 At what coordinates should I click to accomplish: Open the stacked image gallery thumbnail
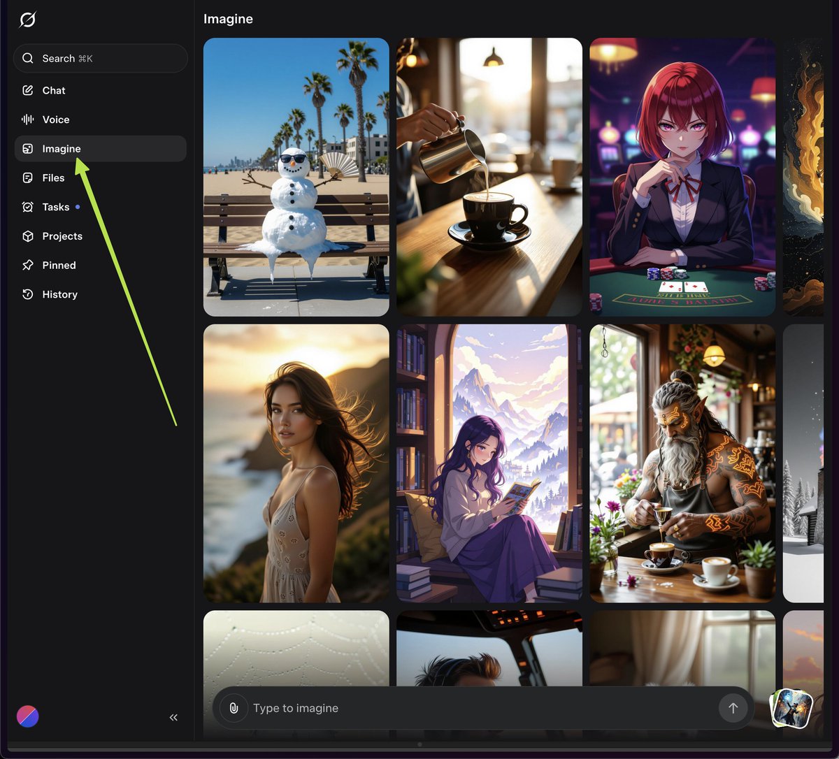pyautogui.click(x=791, y=708)
